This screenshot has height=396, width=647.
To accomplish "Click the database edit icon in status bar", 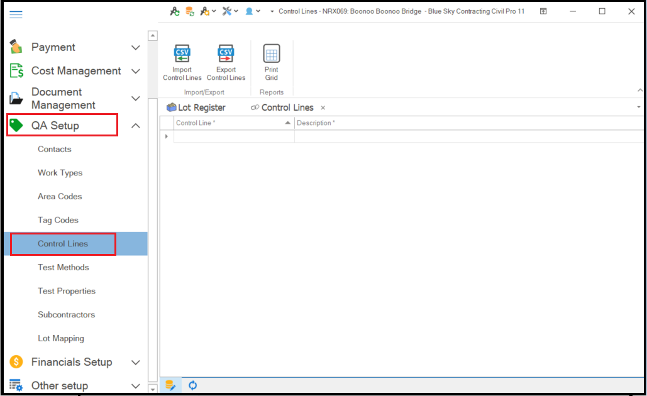I will [170, 385].
